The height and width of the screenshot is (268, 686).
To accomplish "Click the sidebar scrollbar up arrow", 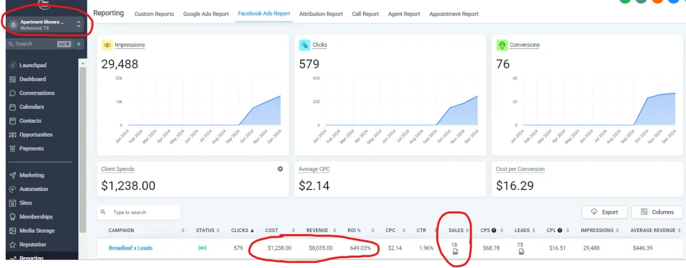I will point(82,62).
